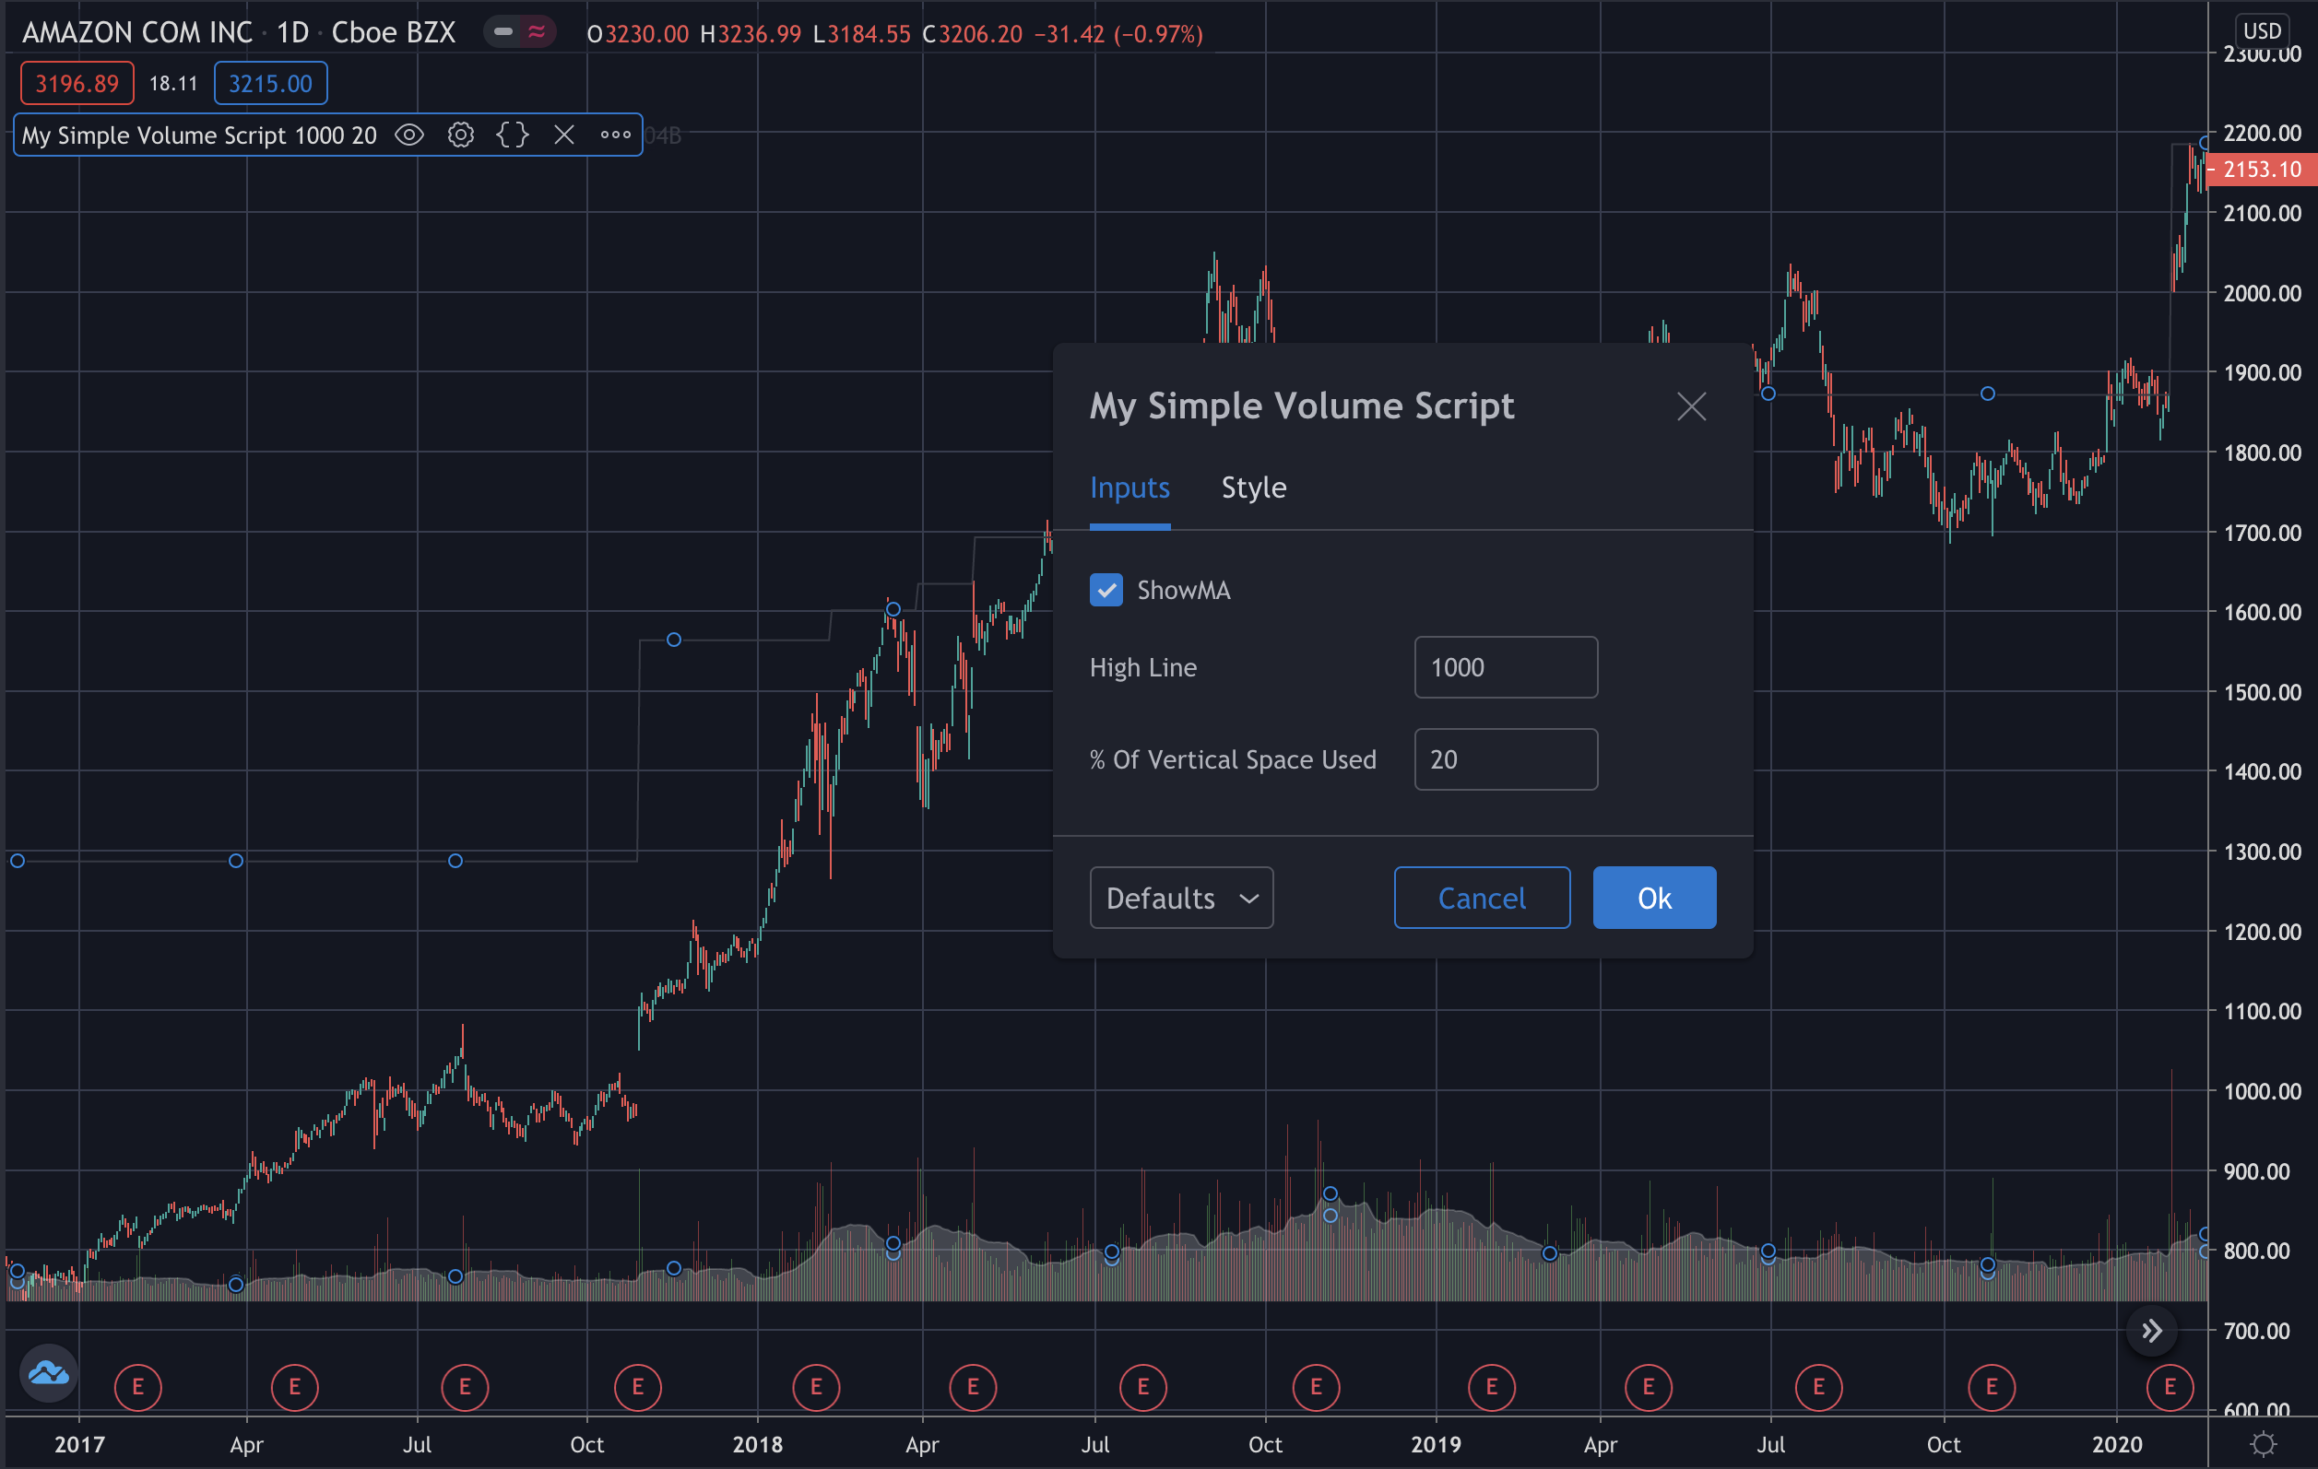Screen dimensions: 2318x1469
Task: Click the red sell price 3196.89
Action: click(x=77, y=84)
